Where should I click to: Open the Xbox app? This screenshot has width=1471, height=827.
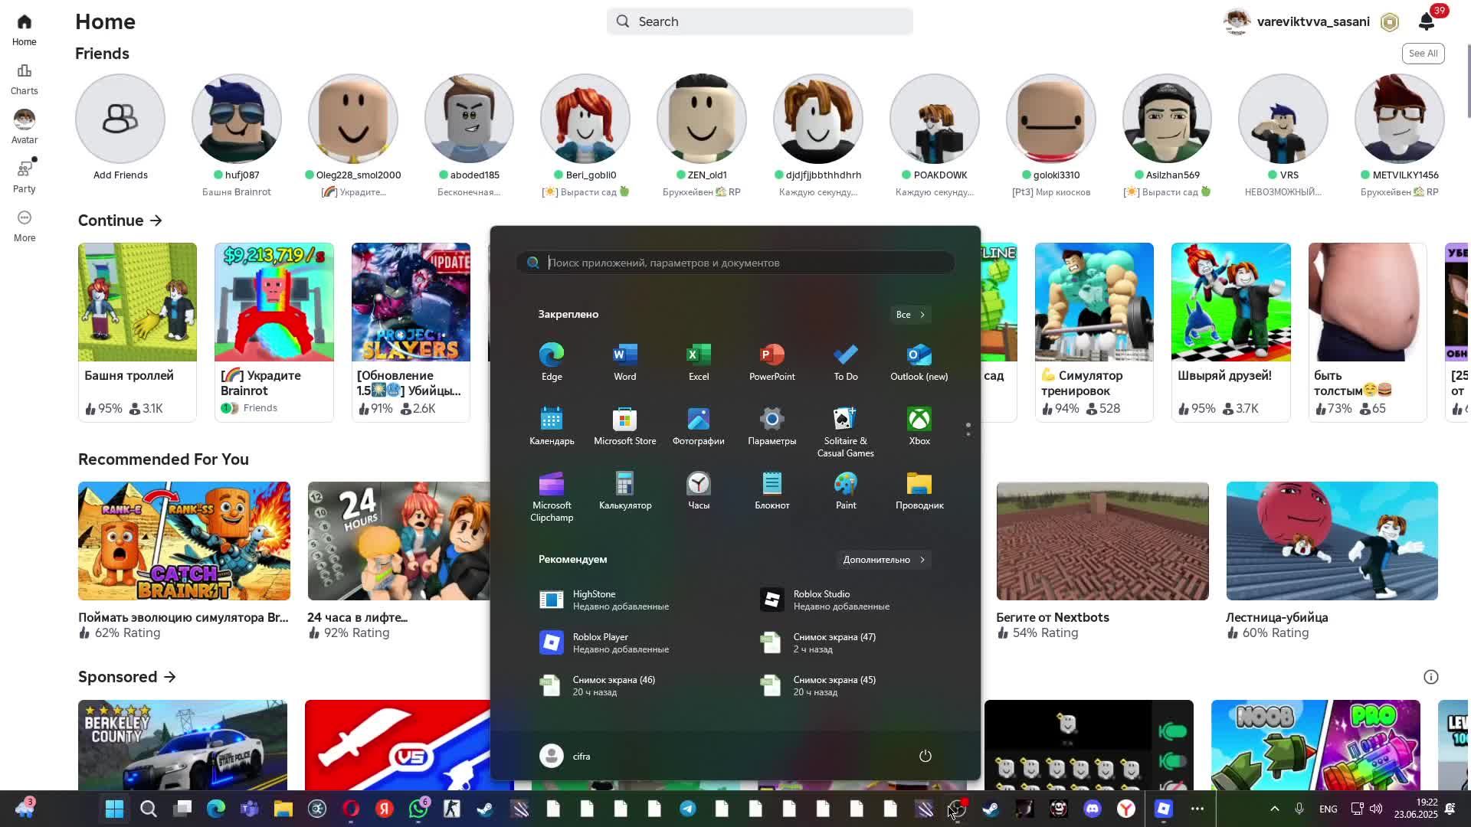point(919,426)
